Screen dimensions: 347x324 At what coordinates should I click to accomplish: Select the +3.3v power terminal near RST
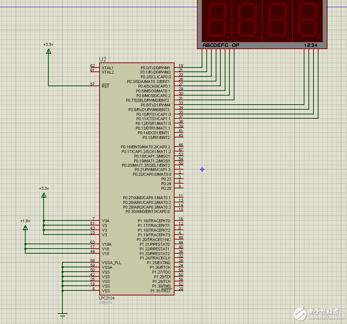click(48, 51)
